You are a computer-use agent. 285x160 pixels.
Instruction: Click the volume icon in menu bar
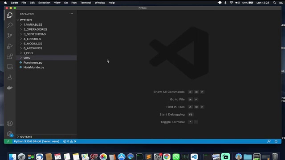pos(237,3)
